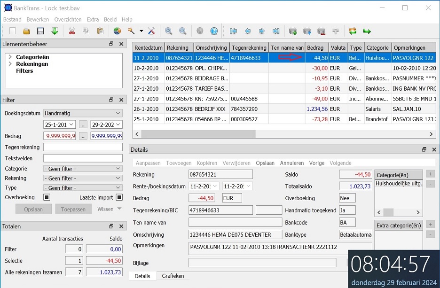Open the Overzichten menu

[x=68, y=20]
